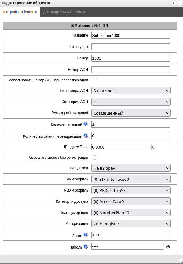This screenshot has height=264, width=183.
Task: Select the Настройки абонента tab
Action: coord(19,12)
